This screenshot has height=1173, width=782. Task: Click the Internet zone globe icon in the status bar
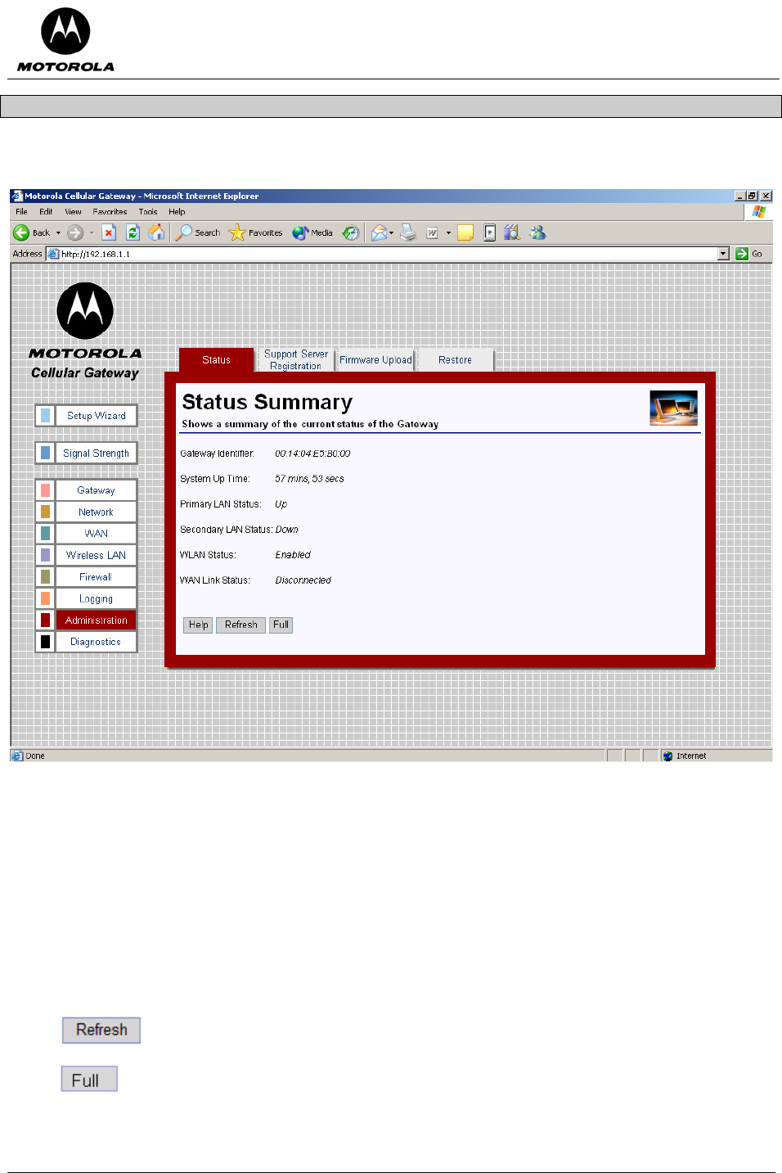point(667,756)
